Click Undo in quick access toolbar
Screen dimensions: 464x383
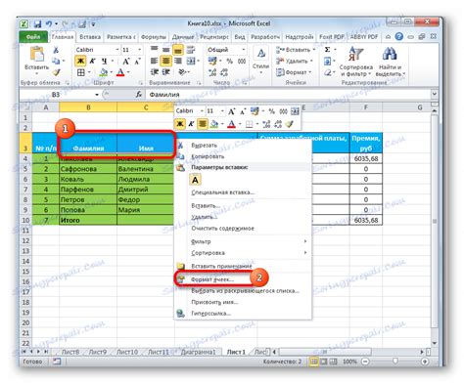(49, 23)
